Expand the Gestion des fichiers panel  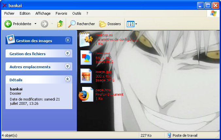point(68,53)
